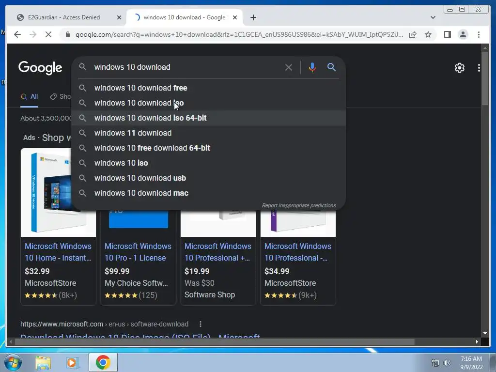Click the horizontal scrollbar right arrow
Screen dimensions: 496x372
(477, 341)
